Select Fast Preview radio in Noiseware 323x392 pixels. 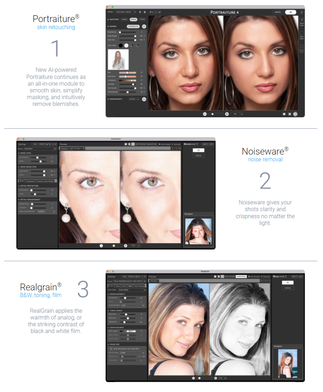[x=160, y=144]
